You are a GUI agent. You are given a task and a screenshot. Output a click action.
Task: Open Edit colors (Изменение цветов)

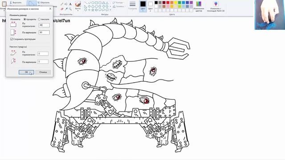pyautogui.click(x=199, y=7)
